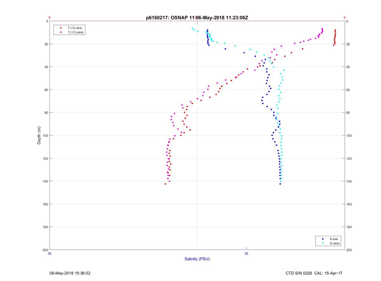This screenshot has width=381, height=281.
Task: Click depth tick '200' on the left axis
Action: pos(45,250)
